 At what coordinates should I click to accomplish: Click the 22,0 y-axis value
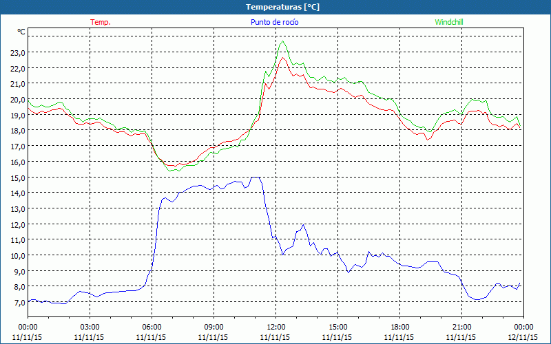(x=18, y=68)
